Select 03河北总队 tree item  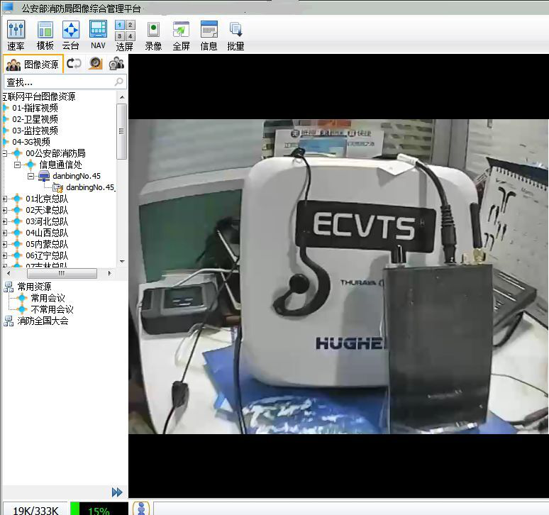[x=47, y=221]
